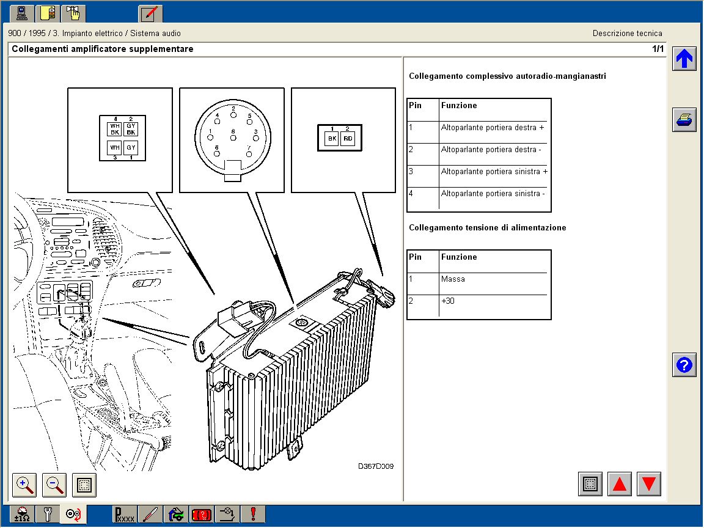The image size is (704, 528).
Task: Zoom out of the amplifier diagram
Action: [54, 485]
